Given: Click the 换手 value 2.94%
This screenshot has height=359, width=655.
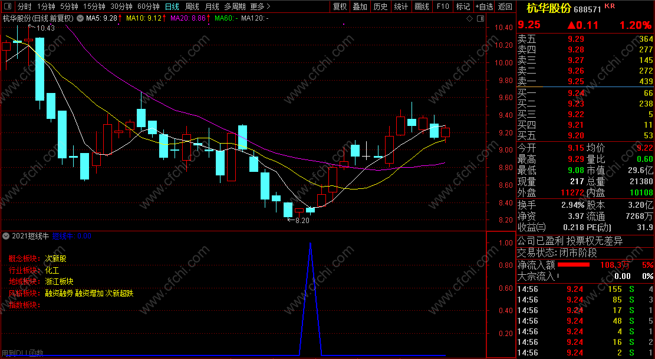Looking at the screenshot, I should 572,205.
